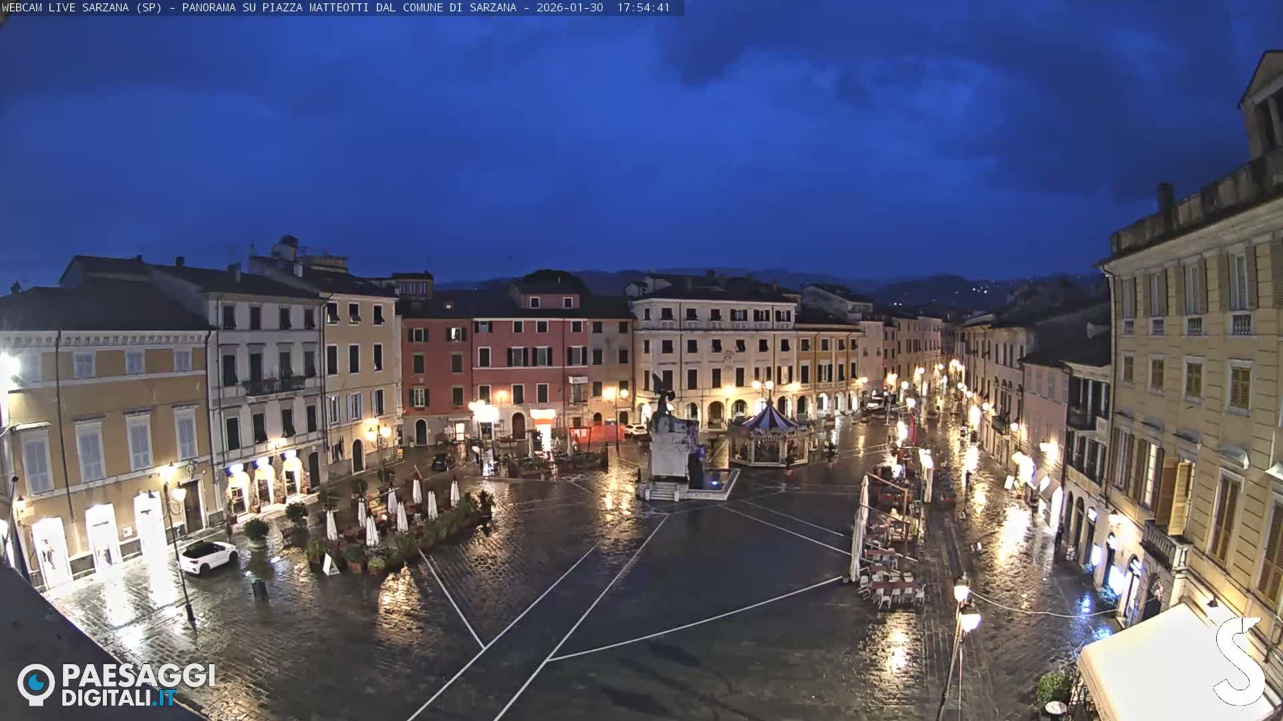Viewport: 1283px width, 721px height.
Task: Click the timestamp 17:54:41
Action: pos(643,7)
